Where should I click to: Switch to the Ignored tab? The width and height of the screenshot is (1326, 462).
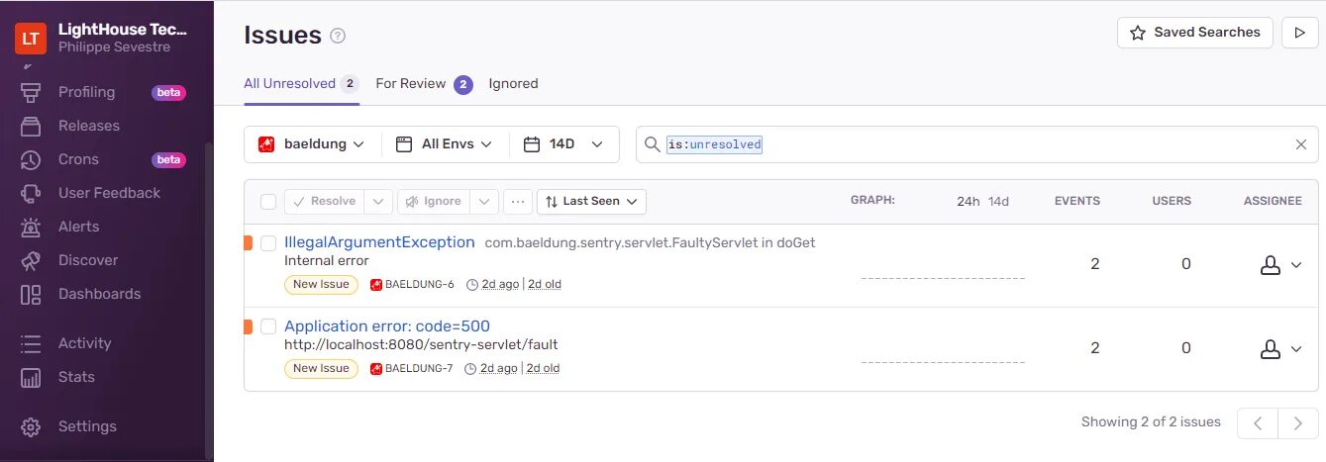[x=513, y=84]
